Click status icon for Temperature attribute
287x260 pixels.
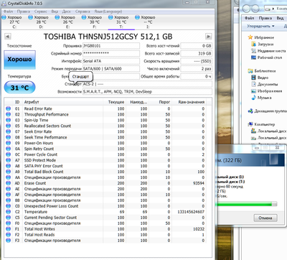click(x=9, y=212)
